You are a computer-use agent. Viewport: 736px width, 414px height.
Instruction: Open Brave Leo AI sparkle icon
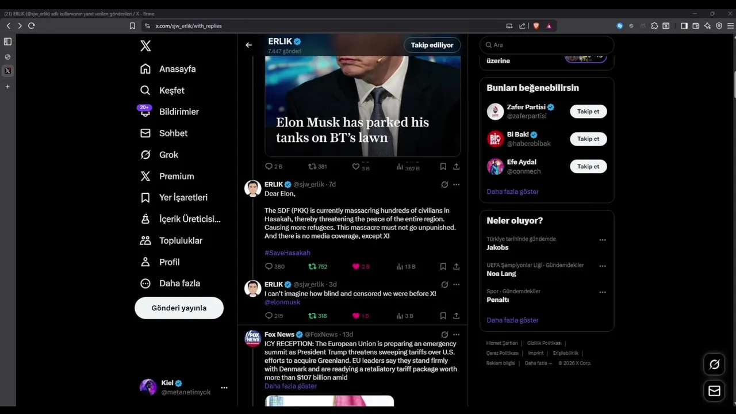[707, 26]
